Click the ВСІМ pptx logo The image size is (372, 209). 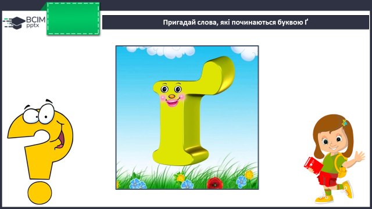[24, 23]
